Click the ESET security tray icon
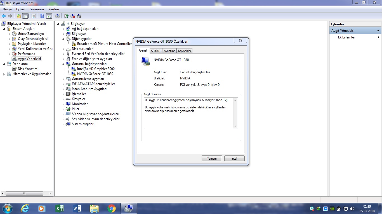The width and height of the screenshot is (382, 214). tap(312, 208)
